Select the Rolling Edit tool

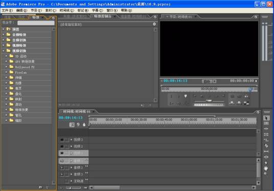pos(266,134)
